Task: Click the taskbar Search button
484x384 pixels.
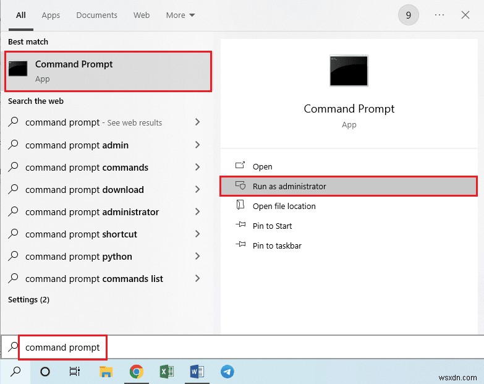Action: [x=15, y=372]
